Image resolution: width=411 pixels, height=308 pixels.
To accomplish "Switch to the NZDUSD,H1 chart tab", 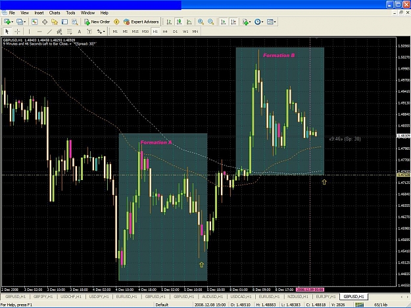I will [298, 297].
